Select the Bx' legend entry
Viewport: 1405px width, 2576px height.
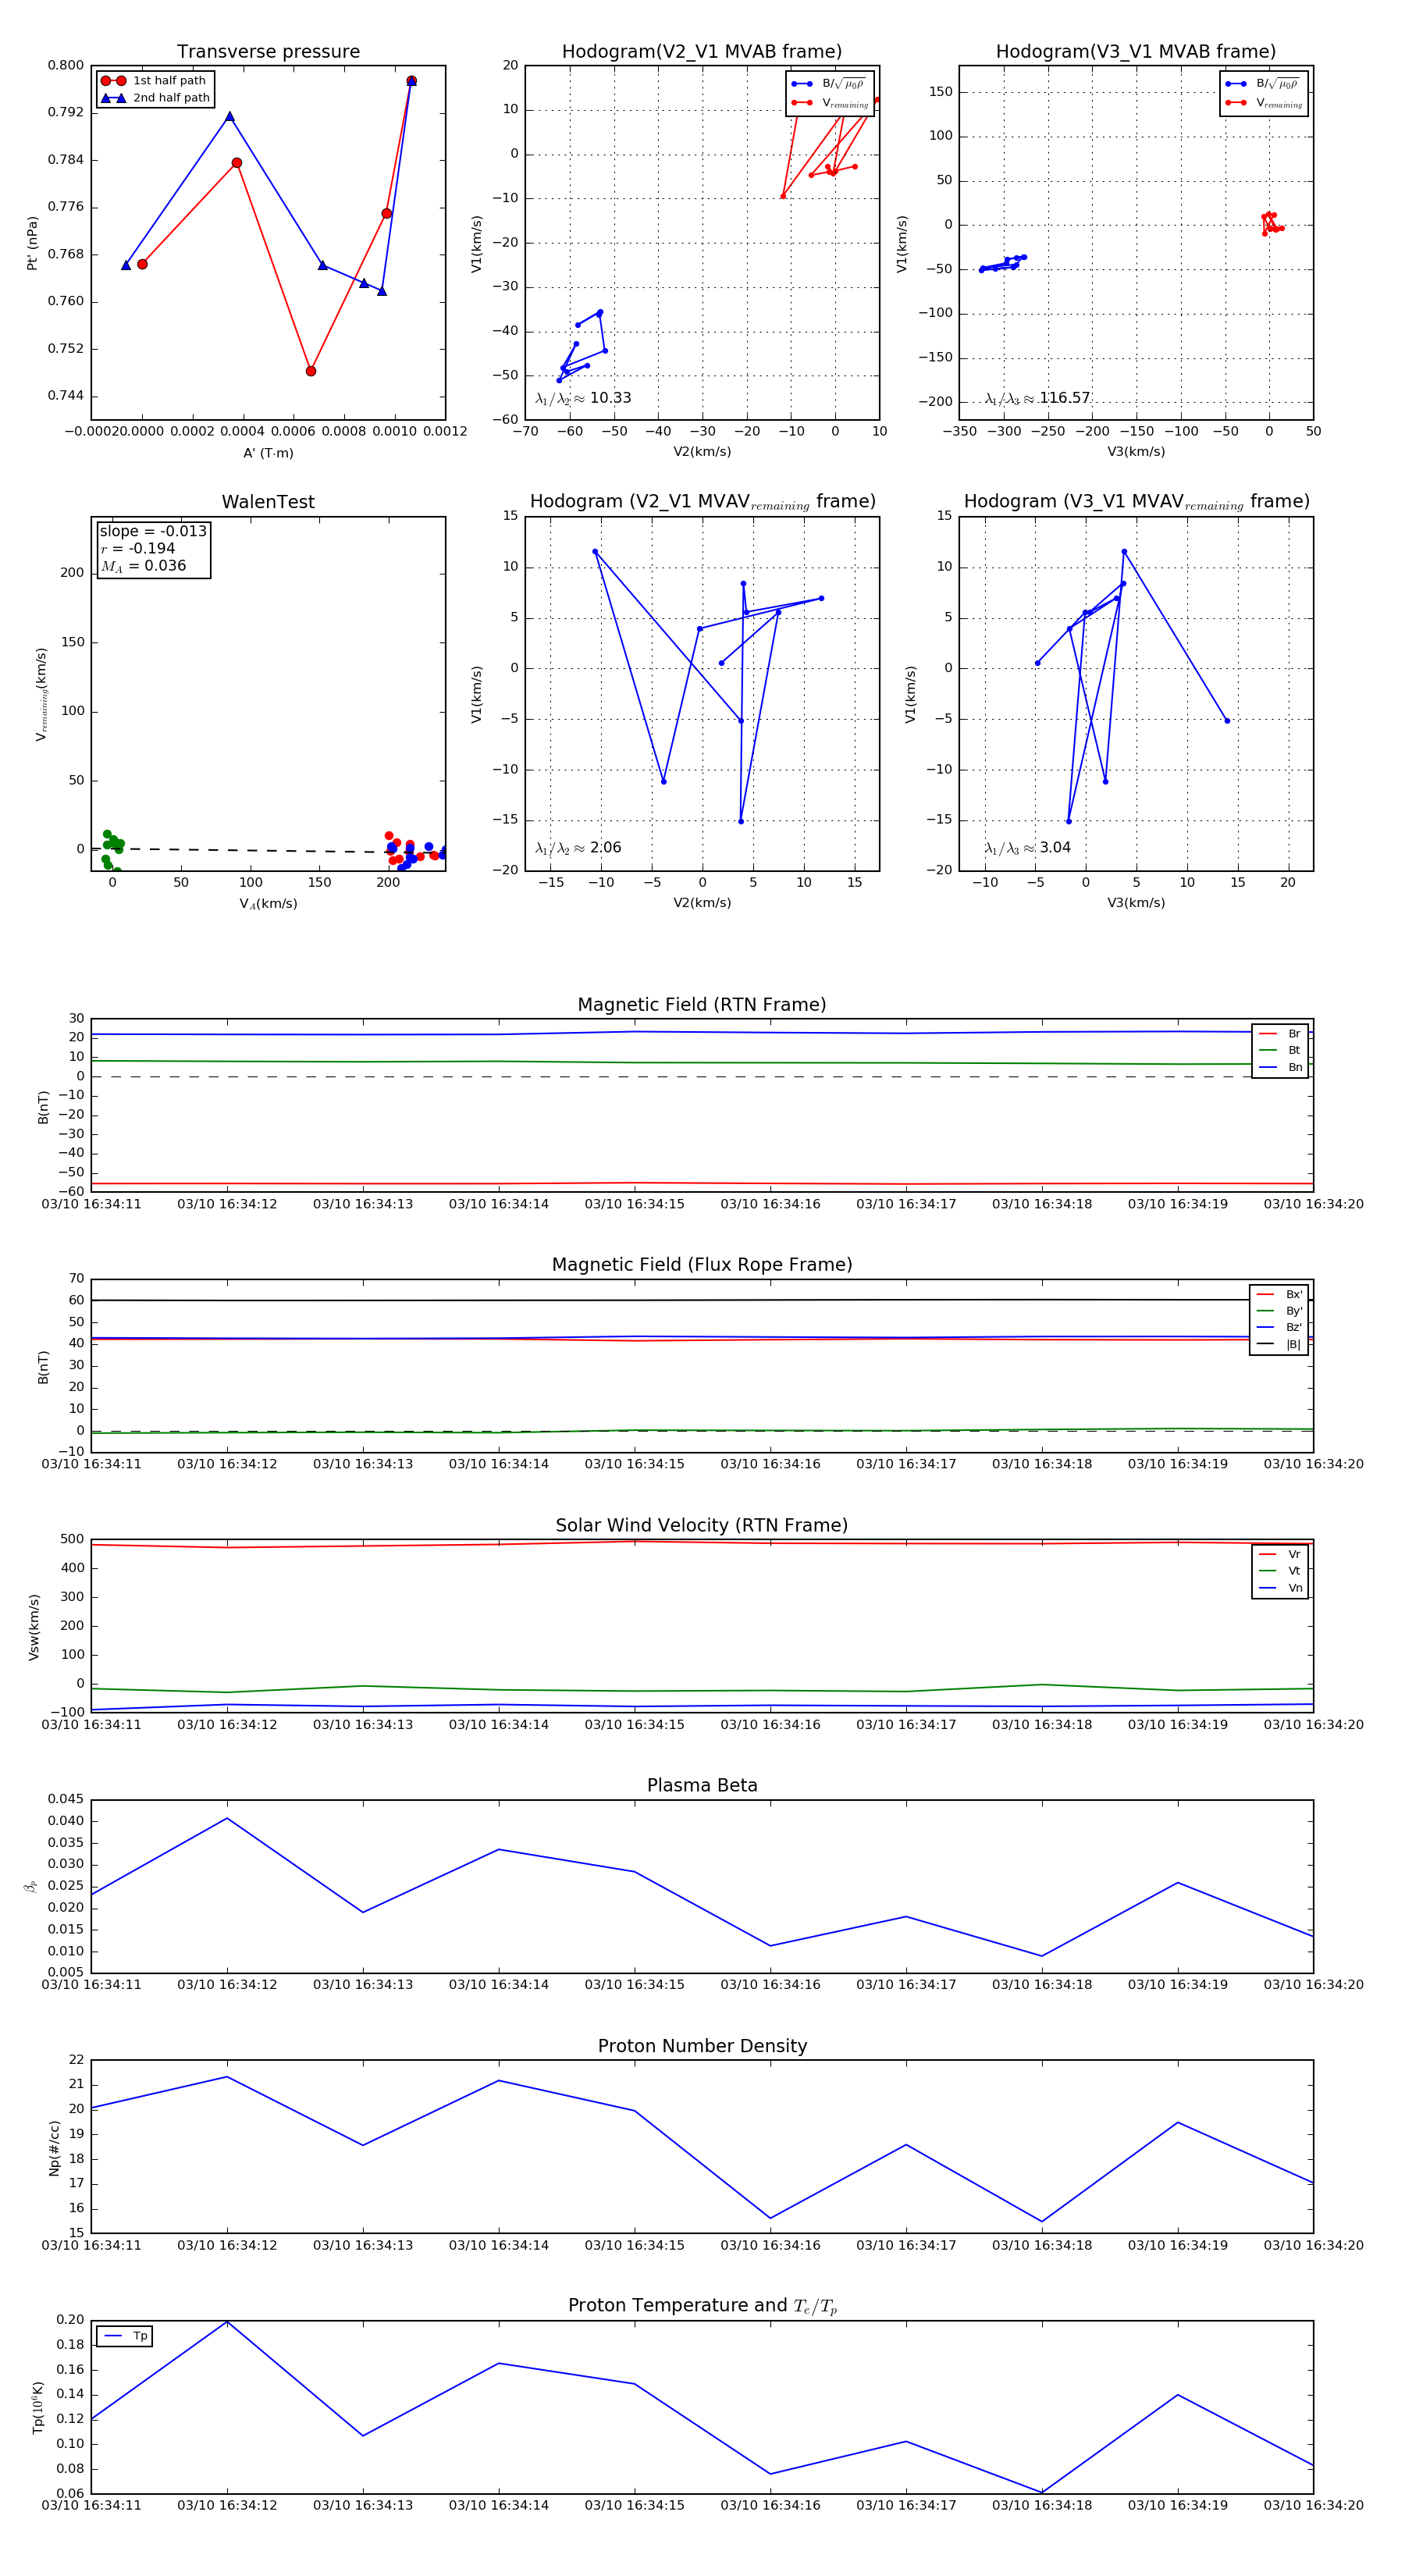coord(1279,1294)
